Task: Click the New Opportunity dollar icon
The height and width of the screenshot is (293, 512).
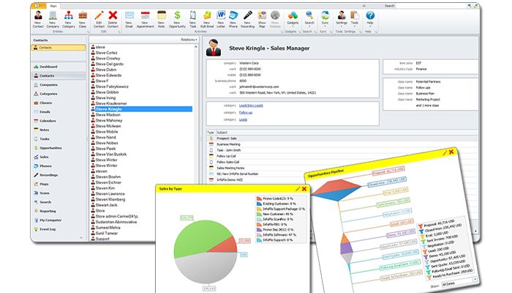Action: tap(177, 19)
